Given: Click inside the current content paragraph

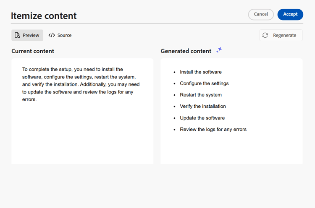Looking at the screenshot, I should click(81, 84).
